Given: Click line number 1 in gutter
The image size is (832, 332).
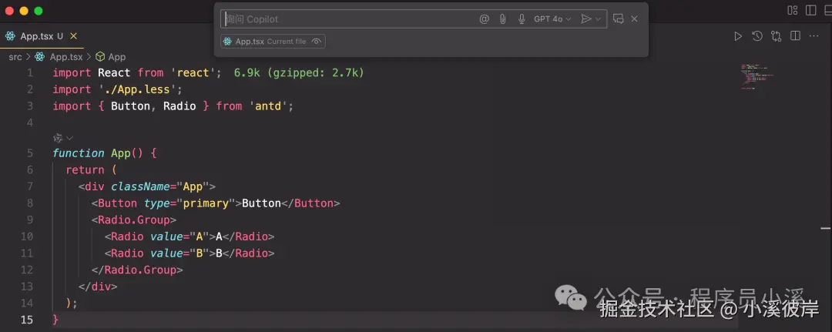Looking at the screenshot, I should [30, 72].
